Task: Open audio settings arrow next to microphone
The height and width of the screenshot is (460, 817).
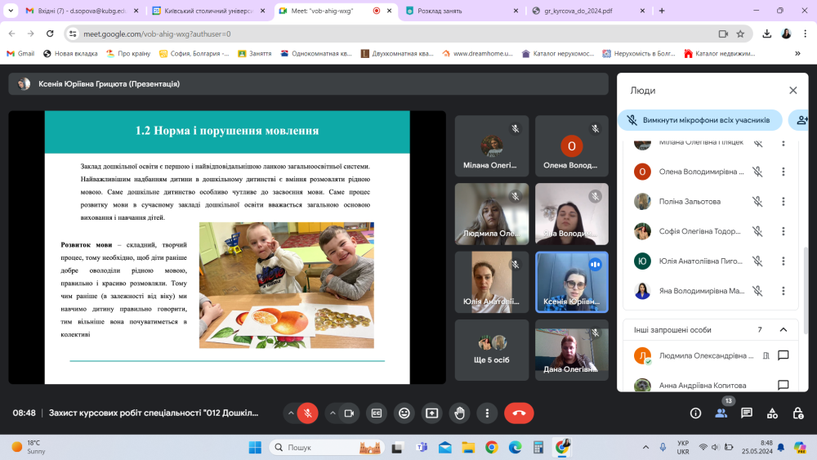Action: 291,413
